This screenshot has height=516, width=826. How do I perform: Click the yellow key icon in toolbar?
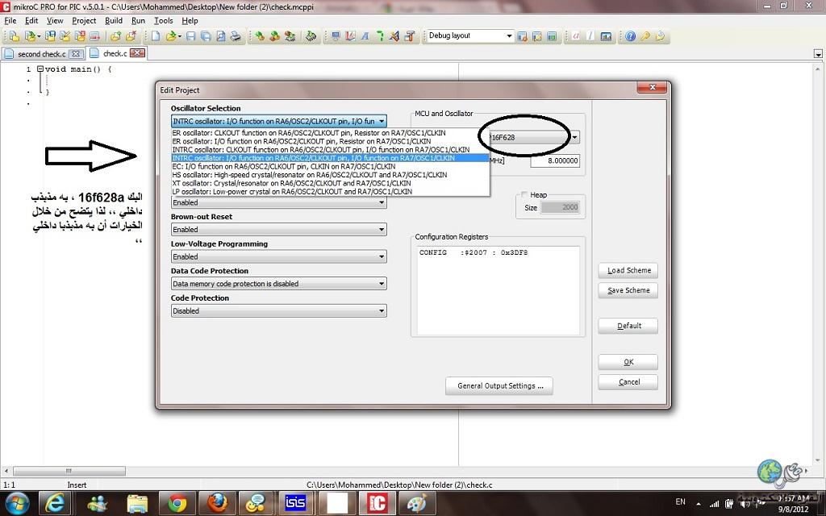point(645,35)
